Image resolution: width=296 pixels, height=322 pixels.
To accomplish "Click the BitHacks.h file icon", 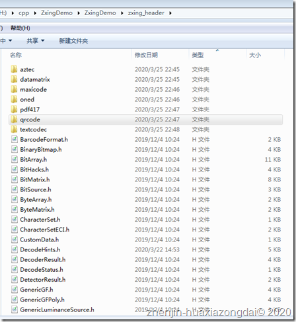I will click(15, 170).
